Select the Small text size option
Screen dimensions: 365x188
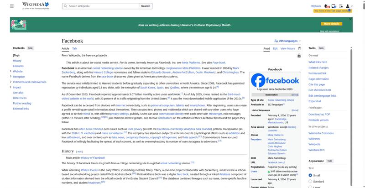pos(310,175)
